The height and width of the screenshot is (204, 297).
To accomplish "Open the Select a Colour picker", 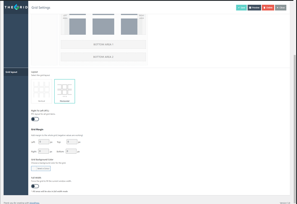I will 41,168.
